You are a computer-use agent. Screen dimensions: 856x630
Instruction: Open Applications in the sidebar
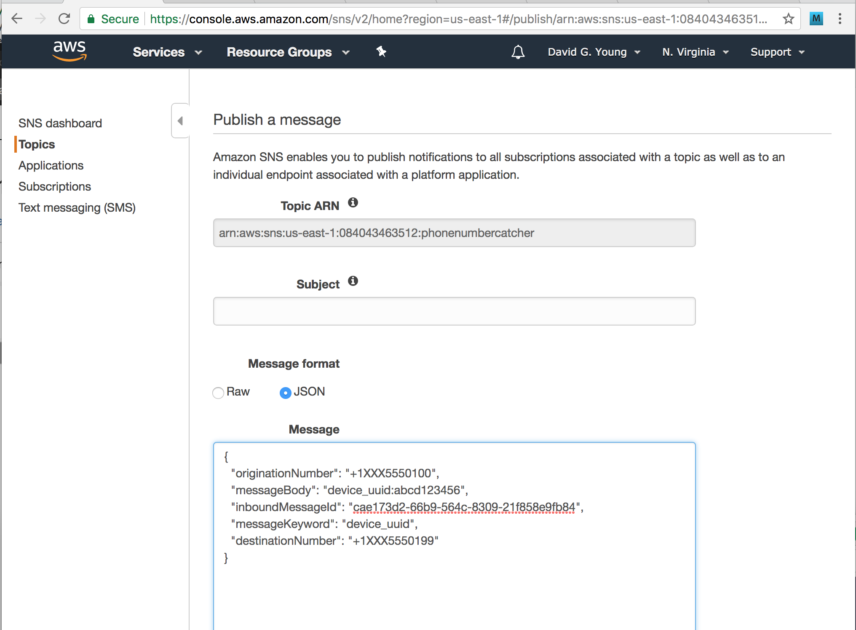(51, 165)
